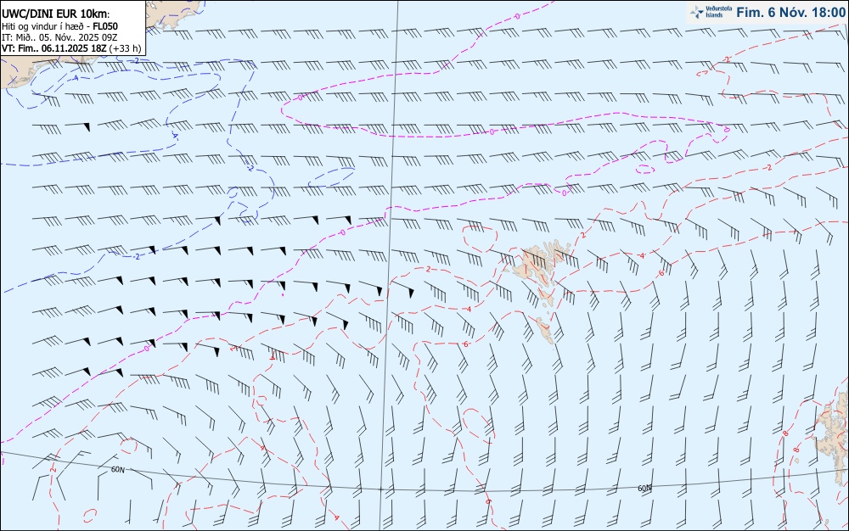Click the 'IT: Mið.. 05. Nóv.. 2025 09Z' line
849x531 pixels.
59,37
